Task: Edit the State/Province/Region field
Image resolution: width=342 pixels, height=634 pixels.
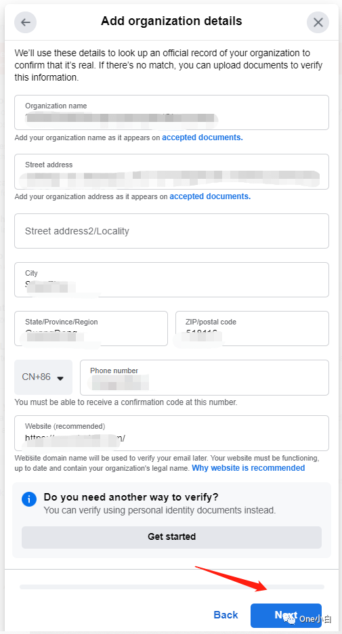Action: click(x=91, y=329)
